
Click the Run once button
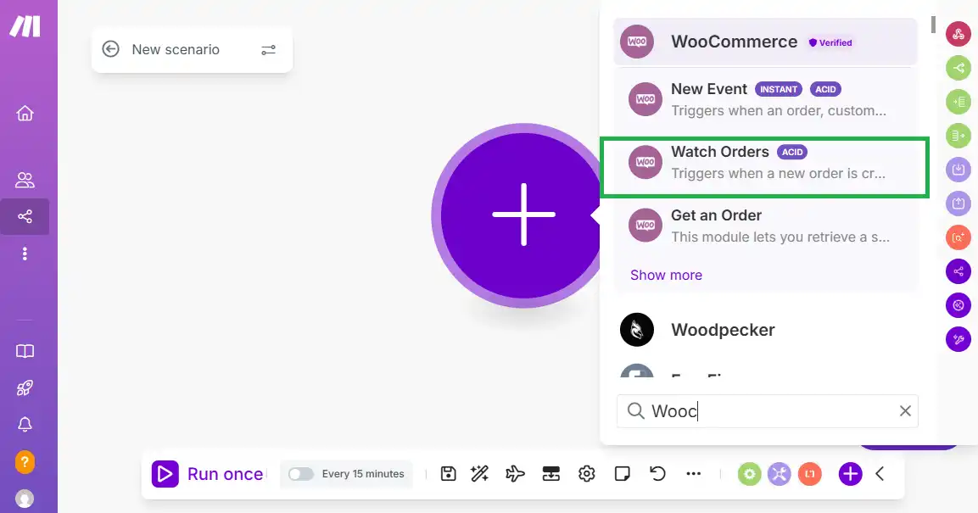click(208, 474)
